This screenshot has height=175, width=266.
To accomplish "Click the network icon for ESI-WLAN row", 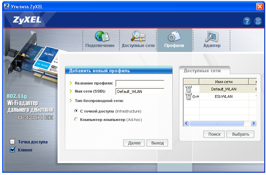I will point(188,96).
